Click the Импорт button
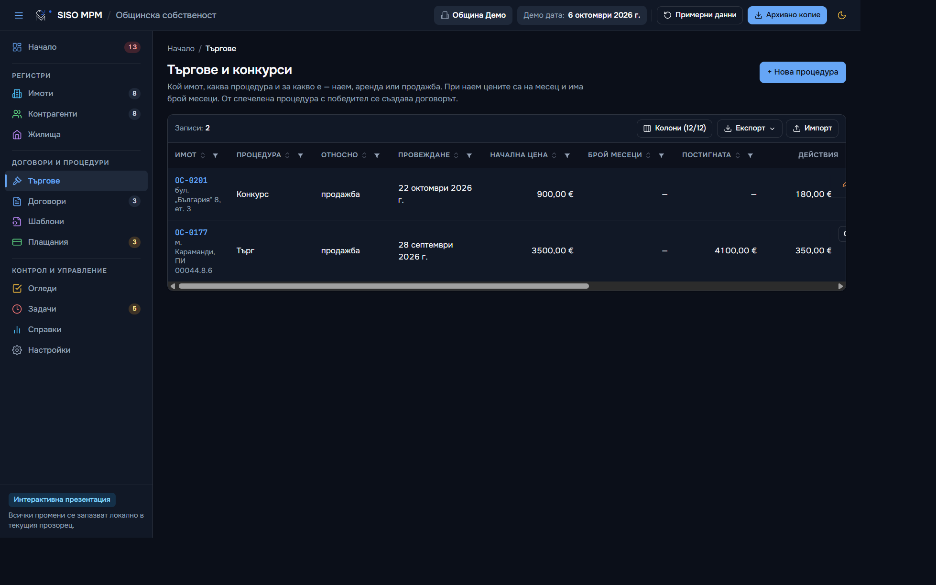 pos(812,128)
